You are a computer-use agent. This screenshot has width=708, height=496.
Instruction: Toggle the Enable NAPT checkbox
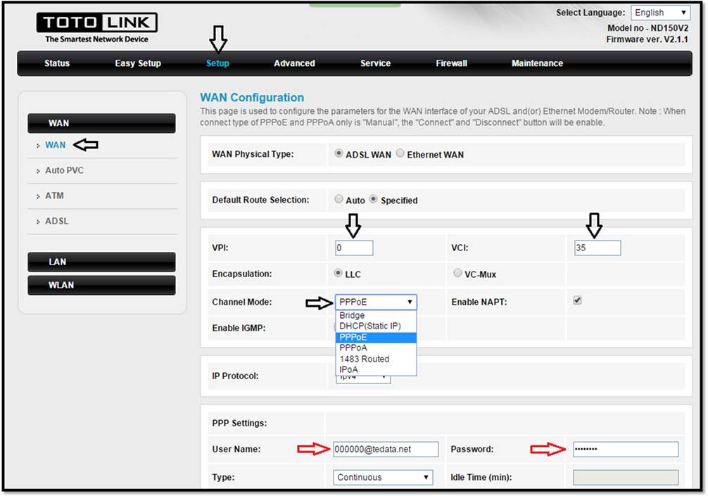(x=577, y=300)
